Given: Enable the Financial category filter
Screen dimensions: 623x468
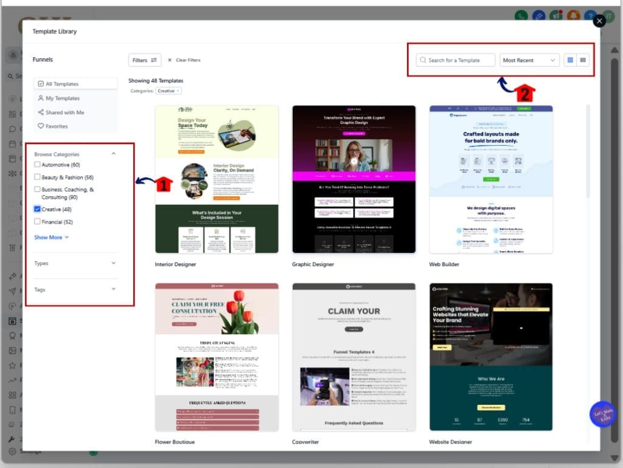Looking at the screenshot, I should click(37, 220).
